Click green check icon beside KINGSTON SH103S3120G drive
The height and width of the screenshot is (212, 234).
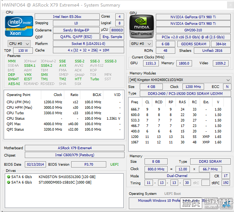pos(8,177)
